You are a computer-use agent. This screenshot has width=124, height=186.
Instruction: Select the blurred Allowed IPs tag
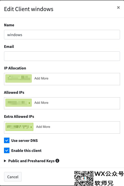tap(17, 103)
